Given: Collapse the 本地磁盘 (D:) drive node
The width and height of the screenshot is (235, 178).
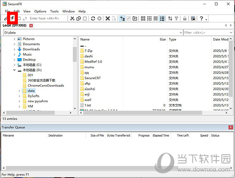Looking at the screenshot, I should (x=15, y=70).
